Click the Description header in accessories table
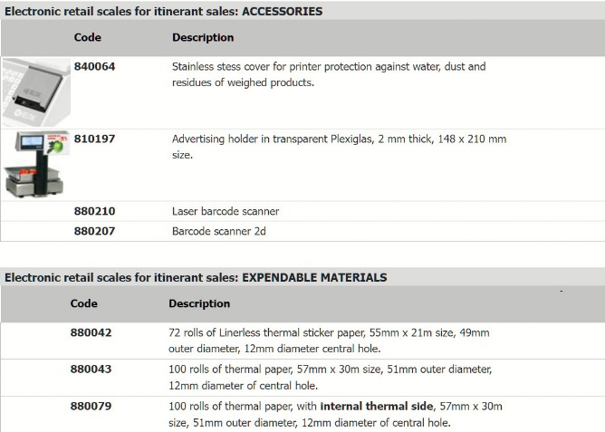The height and width of the screenshot is (432, 605). [203, 37]
